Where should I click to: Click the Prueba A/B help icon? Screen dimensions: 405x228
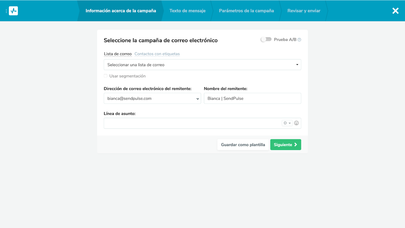pos(299,40)
